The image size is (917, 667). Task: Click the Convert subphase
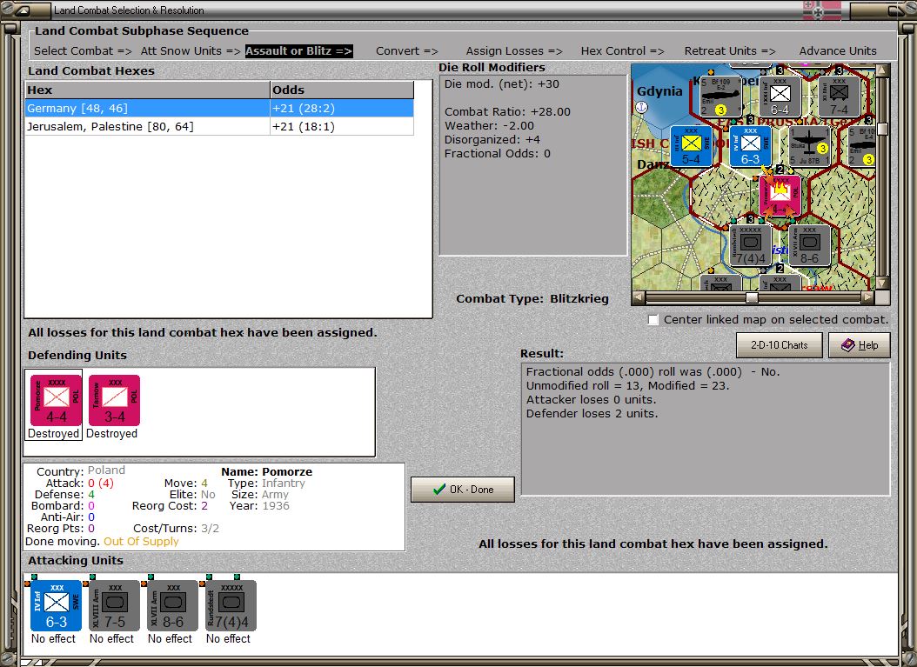tap(407, 50)
